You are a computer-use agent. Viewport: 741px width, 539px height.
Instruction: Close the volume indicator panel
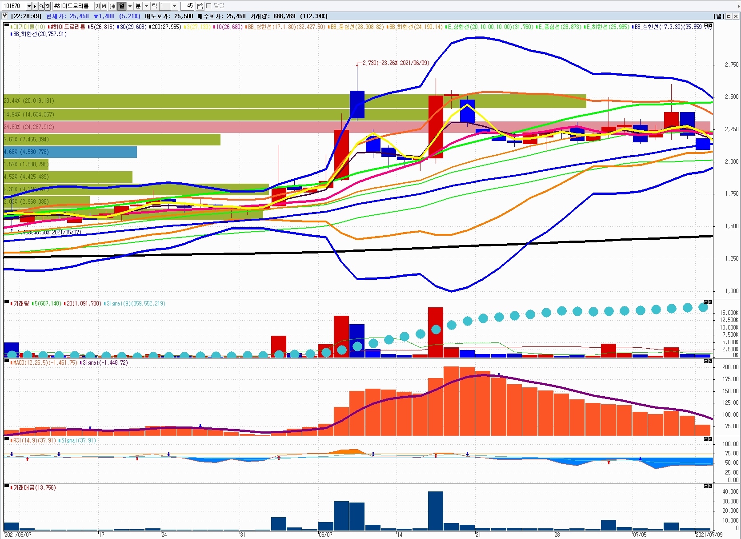pyautogui.click(x=710, y=302)
